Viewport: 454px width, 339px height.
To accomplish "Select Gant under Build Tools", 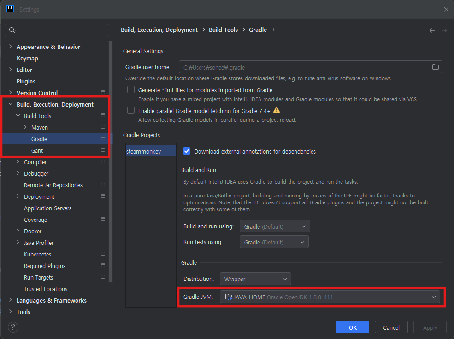I will [37, 150].
